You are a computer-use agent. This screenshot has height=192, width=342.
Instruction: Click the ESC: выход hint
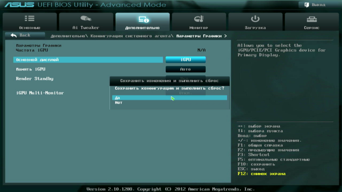[251, 169]
